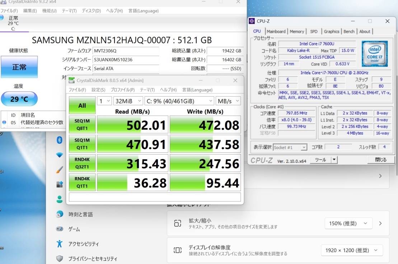The image size is (398, 264).
Task: Open the MB/s unit dropdown
Action: [x=228, y=101]
